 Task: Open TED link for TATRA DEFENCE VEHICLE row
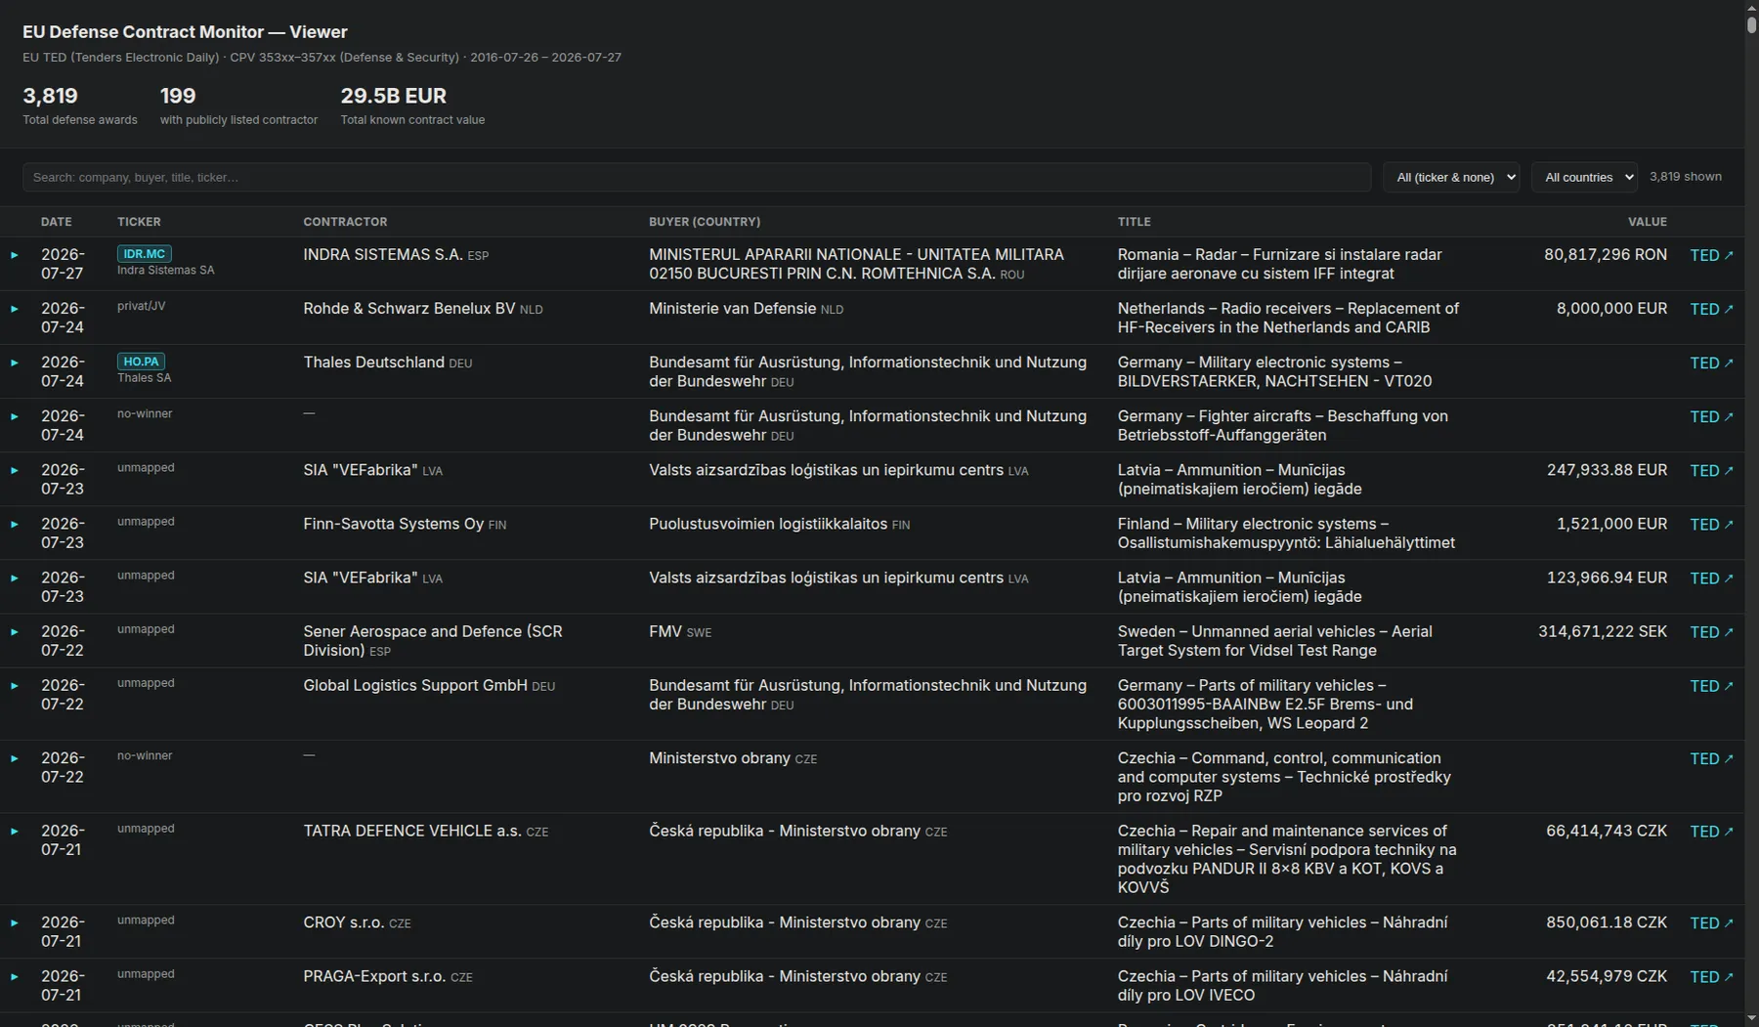pos(1711,832)
